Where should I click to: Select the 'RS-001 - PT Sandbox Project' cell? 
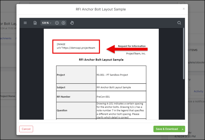coord(121,75)
